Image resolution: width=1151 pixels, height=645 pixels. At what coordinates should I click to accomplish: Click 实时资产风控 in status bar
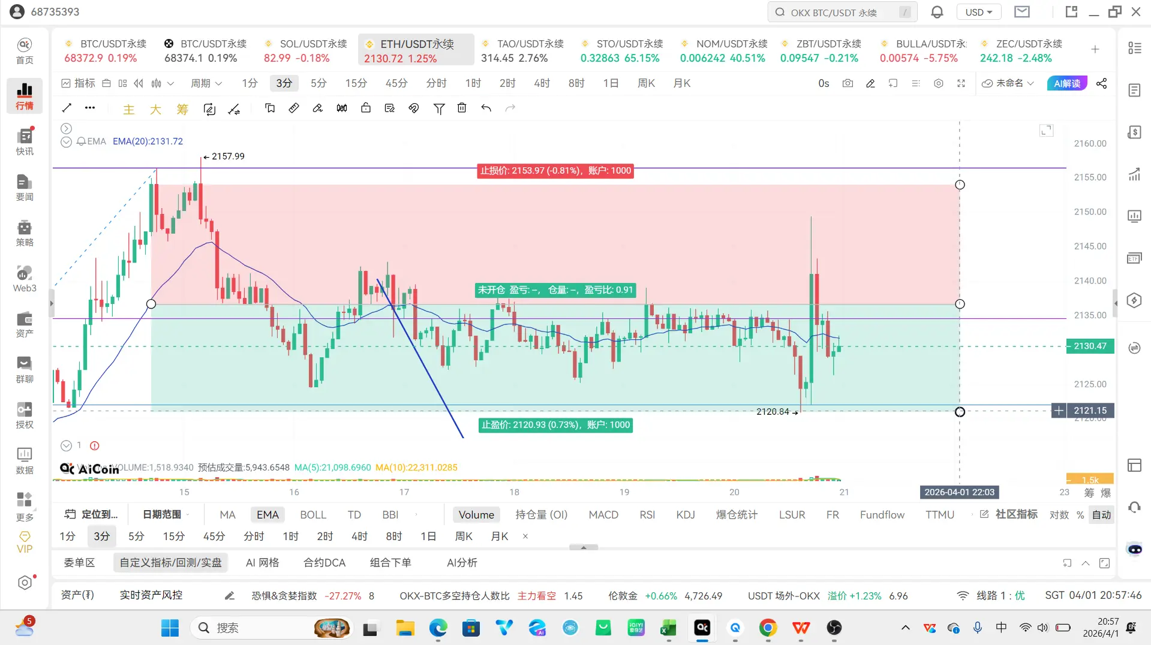151,595
